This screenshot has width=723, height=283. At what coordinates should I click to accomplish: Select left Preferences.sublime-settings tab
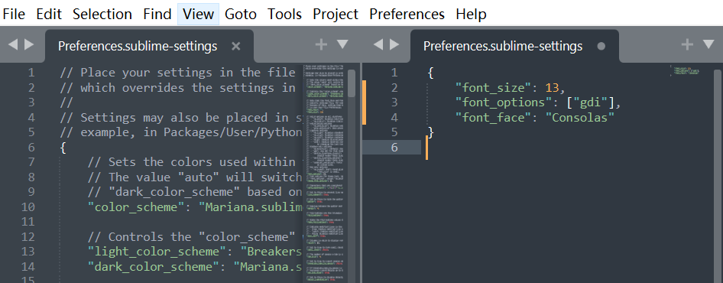[138, 46]
